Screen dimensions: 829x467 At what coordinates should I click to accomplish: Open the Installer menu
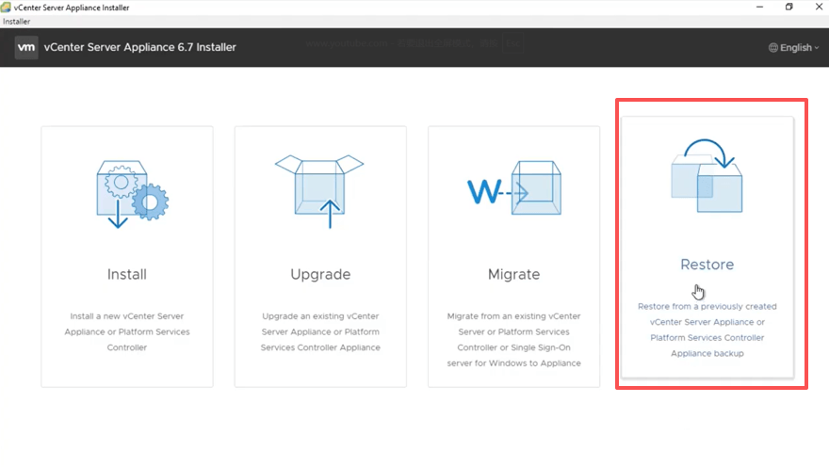point(16,22)
